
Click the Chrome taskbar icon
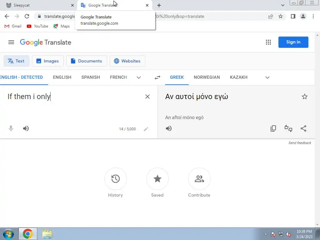click(28, 234)
